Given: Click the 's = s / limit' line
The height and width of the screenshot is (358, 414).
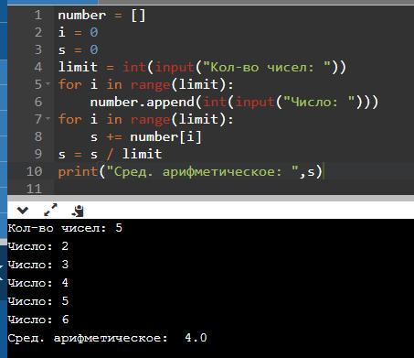Looking at the screenshot, I should (x=110, y=154).
